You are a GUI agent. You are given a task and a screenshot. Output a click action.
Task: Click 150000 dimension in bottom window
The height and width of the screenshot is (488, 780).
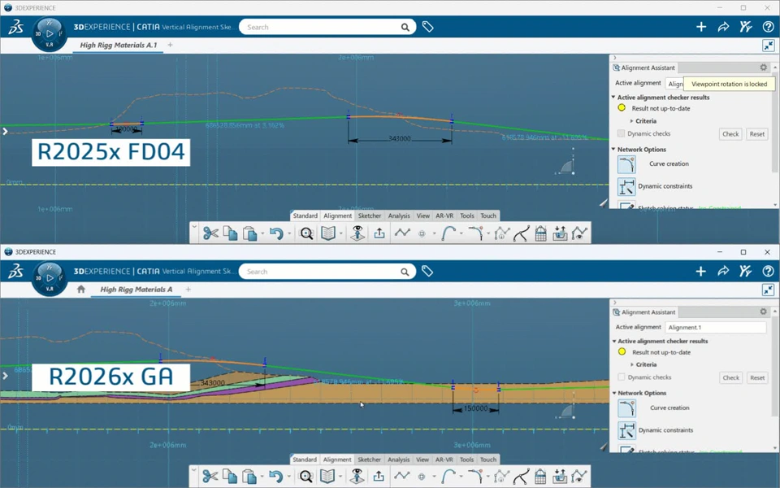[475, 408]
